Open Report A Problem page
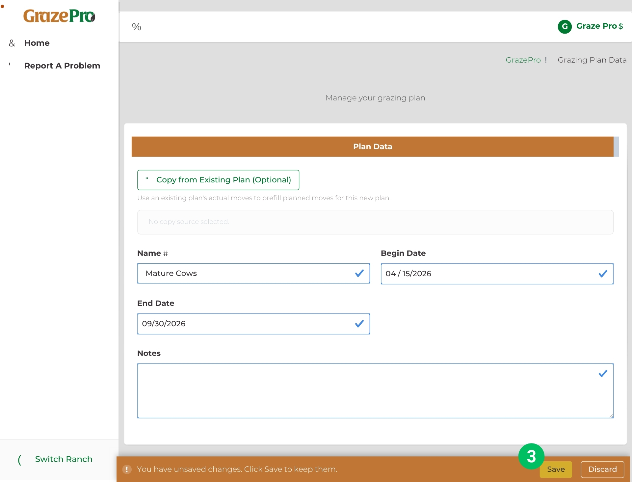Screen dimensions: 632x482 click(x=62, y=66)
